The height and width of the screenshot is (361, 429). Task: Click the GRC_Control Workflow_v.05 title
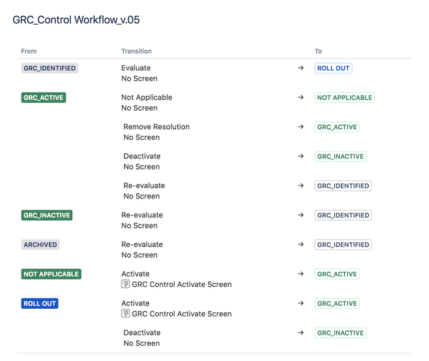76,20
